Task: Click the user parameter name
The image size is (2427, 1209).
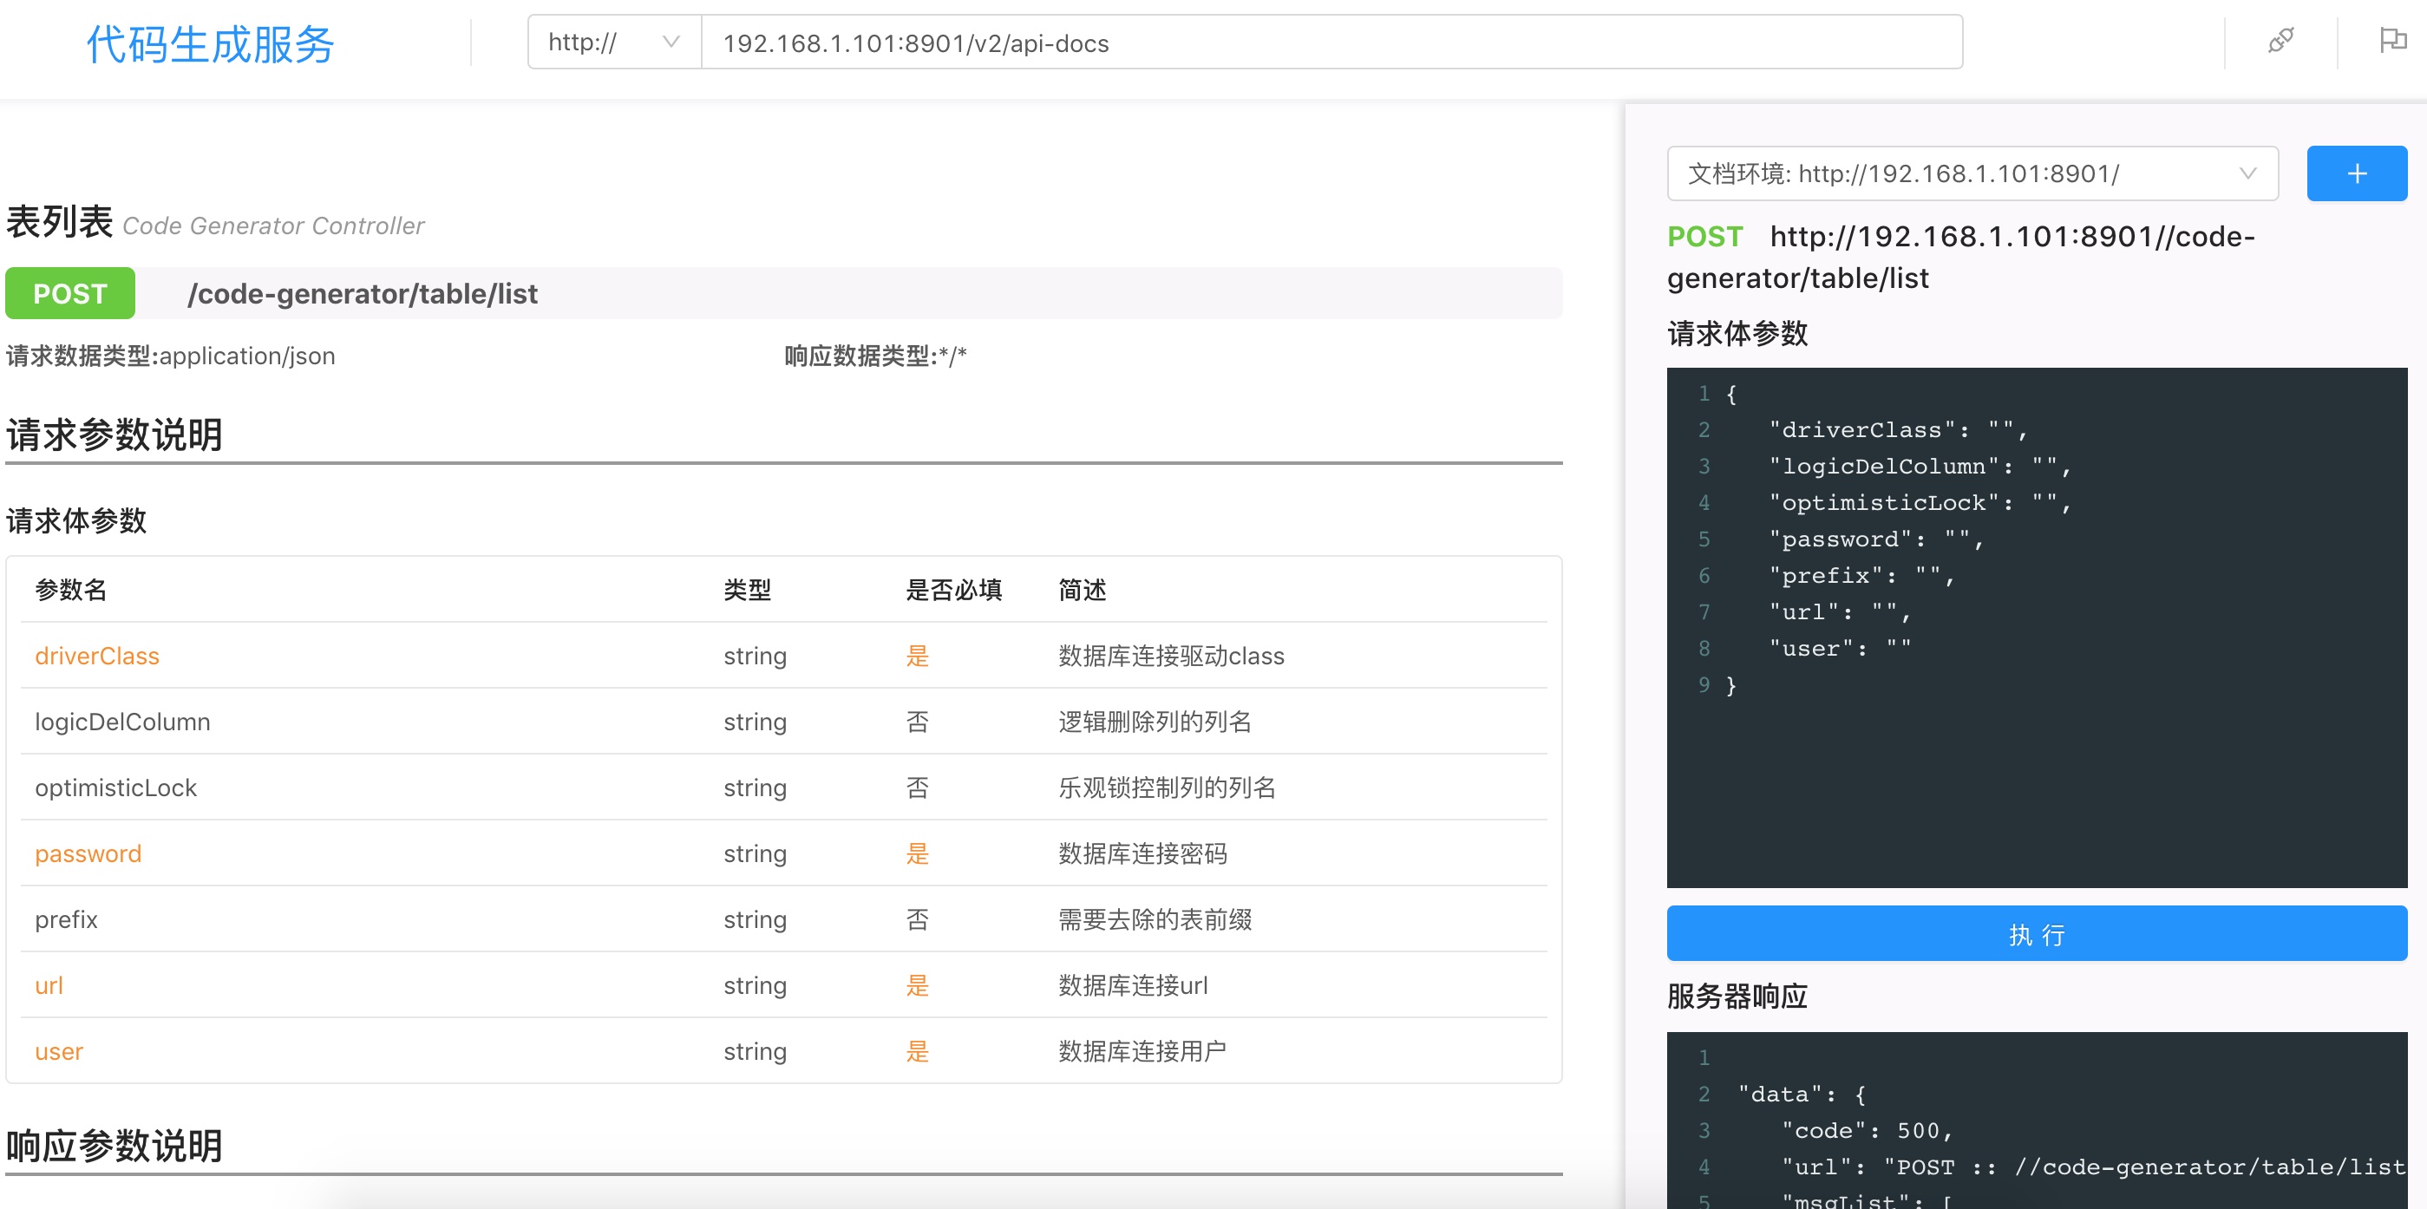Action: point(58,1052)
